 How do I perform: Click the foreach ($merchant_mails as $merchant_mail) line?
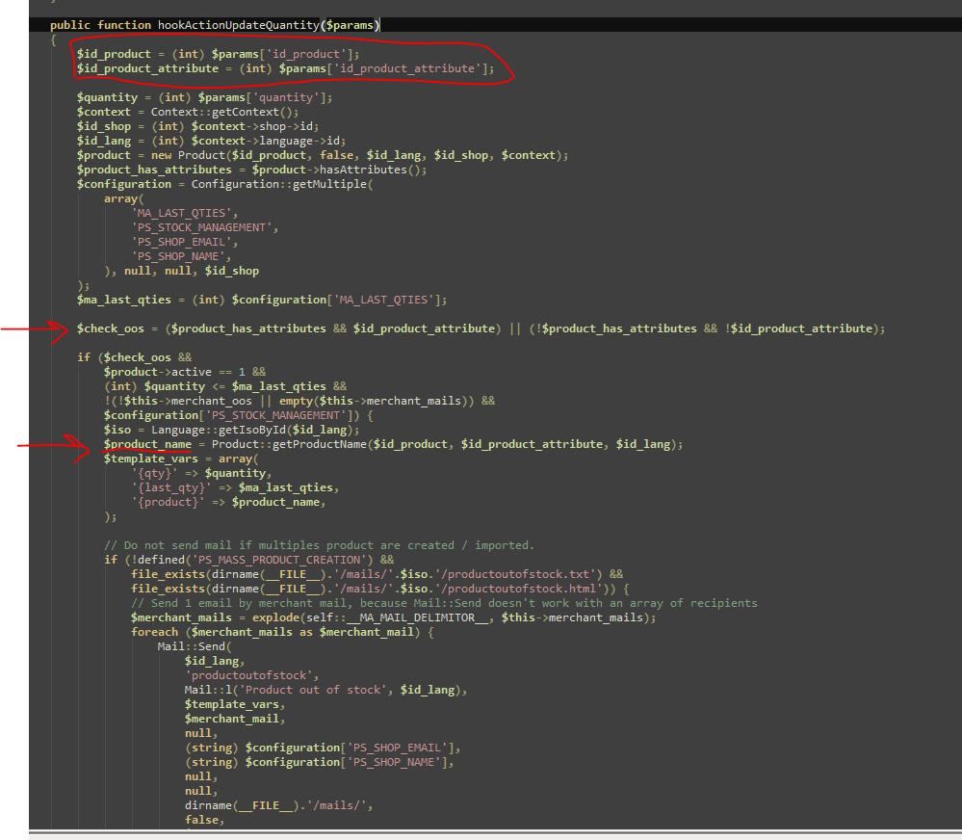282,632
